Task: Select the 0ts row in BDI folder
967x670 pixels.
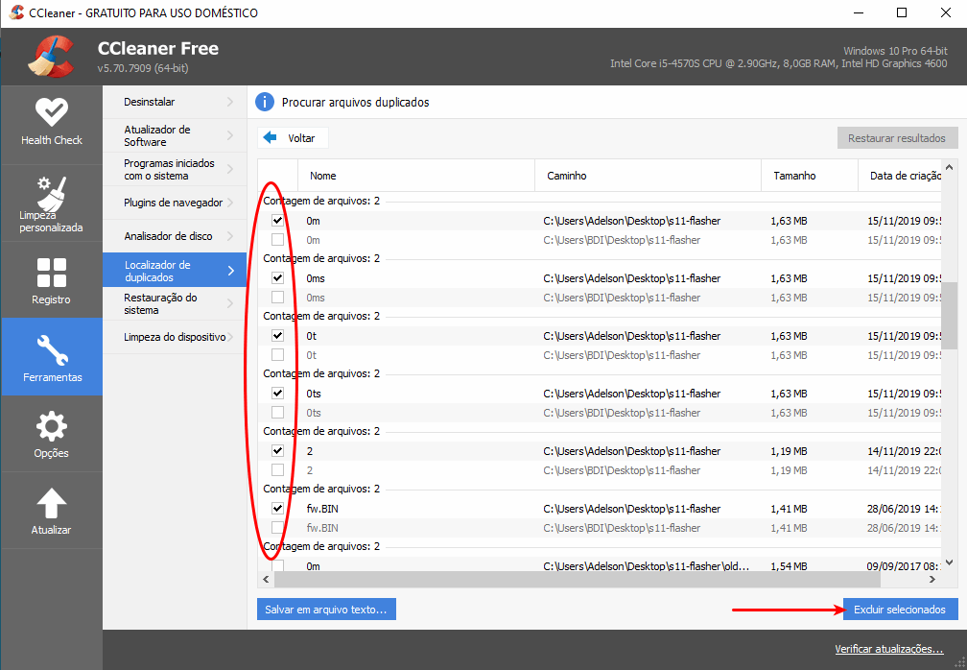Action: tap(600, 413)
